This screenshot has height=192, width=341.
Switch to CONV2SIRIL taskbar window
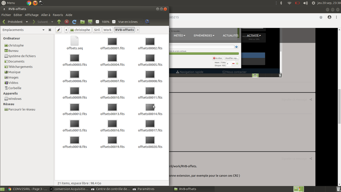28,189
